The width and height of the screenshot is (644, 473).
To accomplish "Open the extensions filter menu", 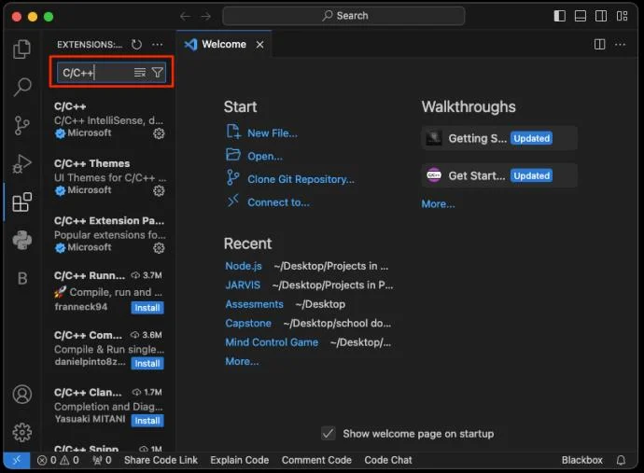I will [158, 73].
